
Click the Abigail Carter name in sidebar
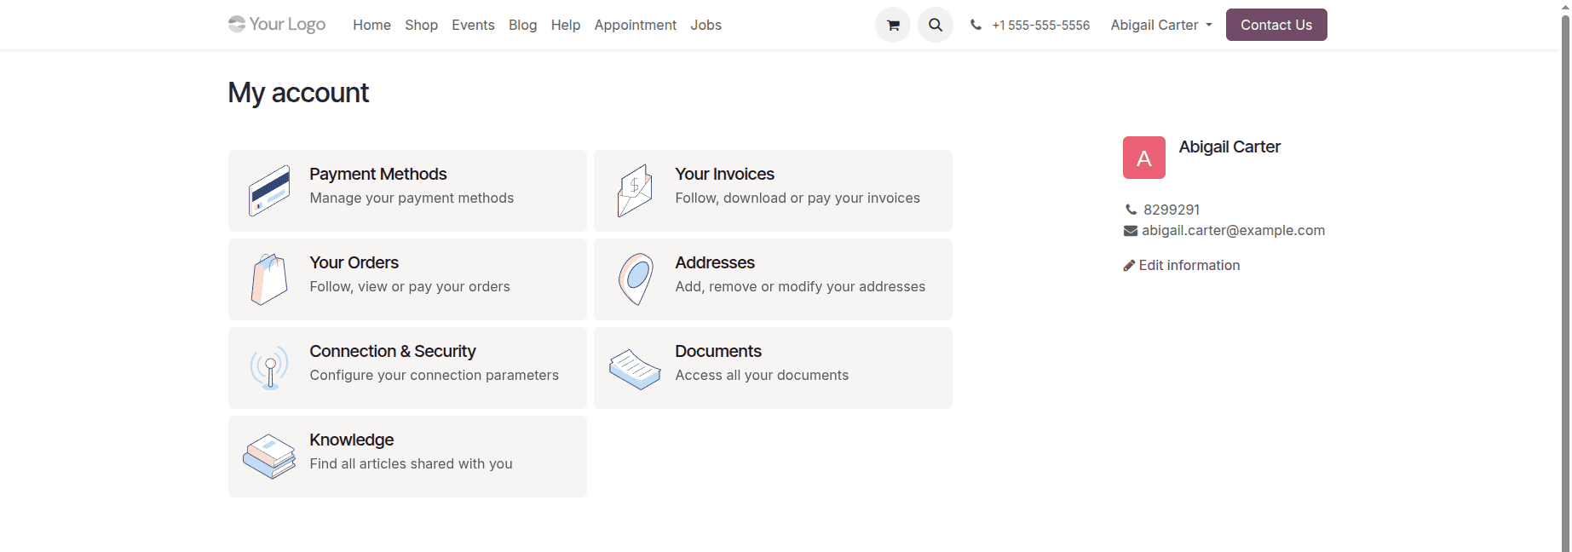(x=1229, y=147)
